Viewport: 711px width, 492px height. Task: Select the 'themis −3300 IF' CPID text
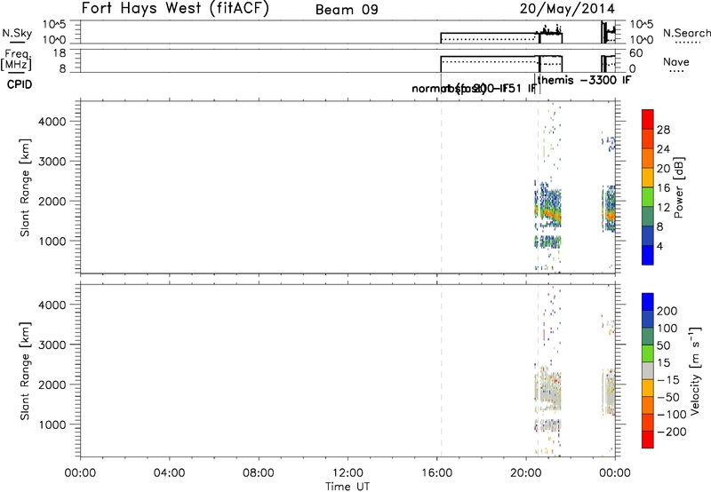click(585, 80)
